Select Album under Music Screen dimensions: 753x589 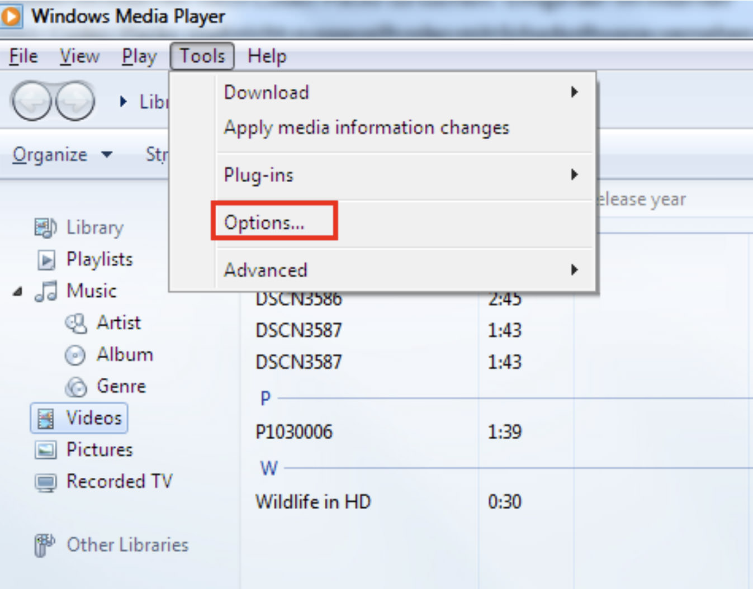coord(125,355)
